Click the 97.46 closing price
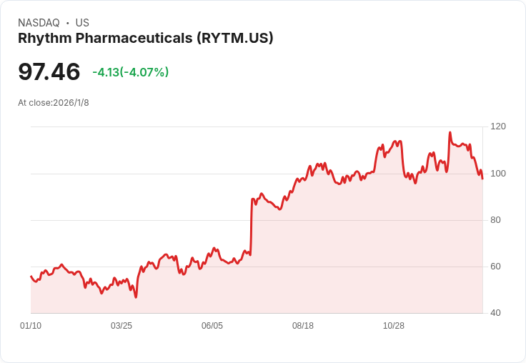This screenshot has height=363, width=526. (x=49, y=72)
